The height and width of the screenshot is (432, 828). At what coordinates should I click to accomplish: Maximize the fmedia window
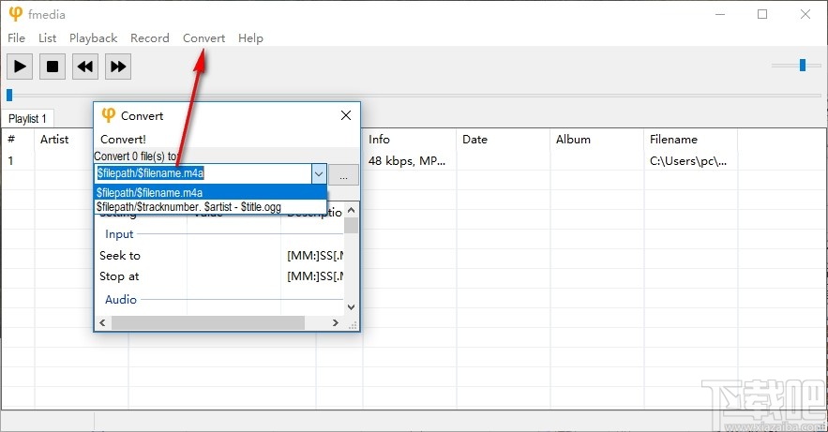click(762, 14)
